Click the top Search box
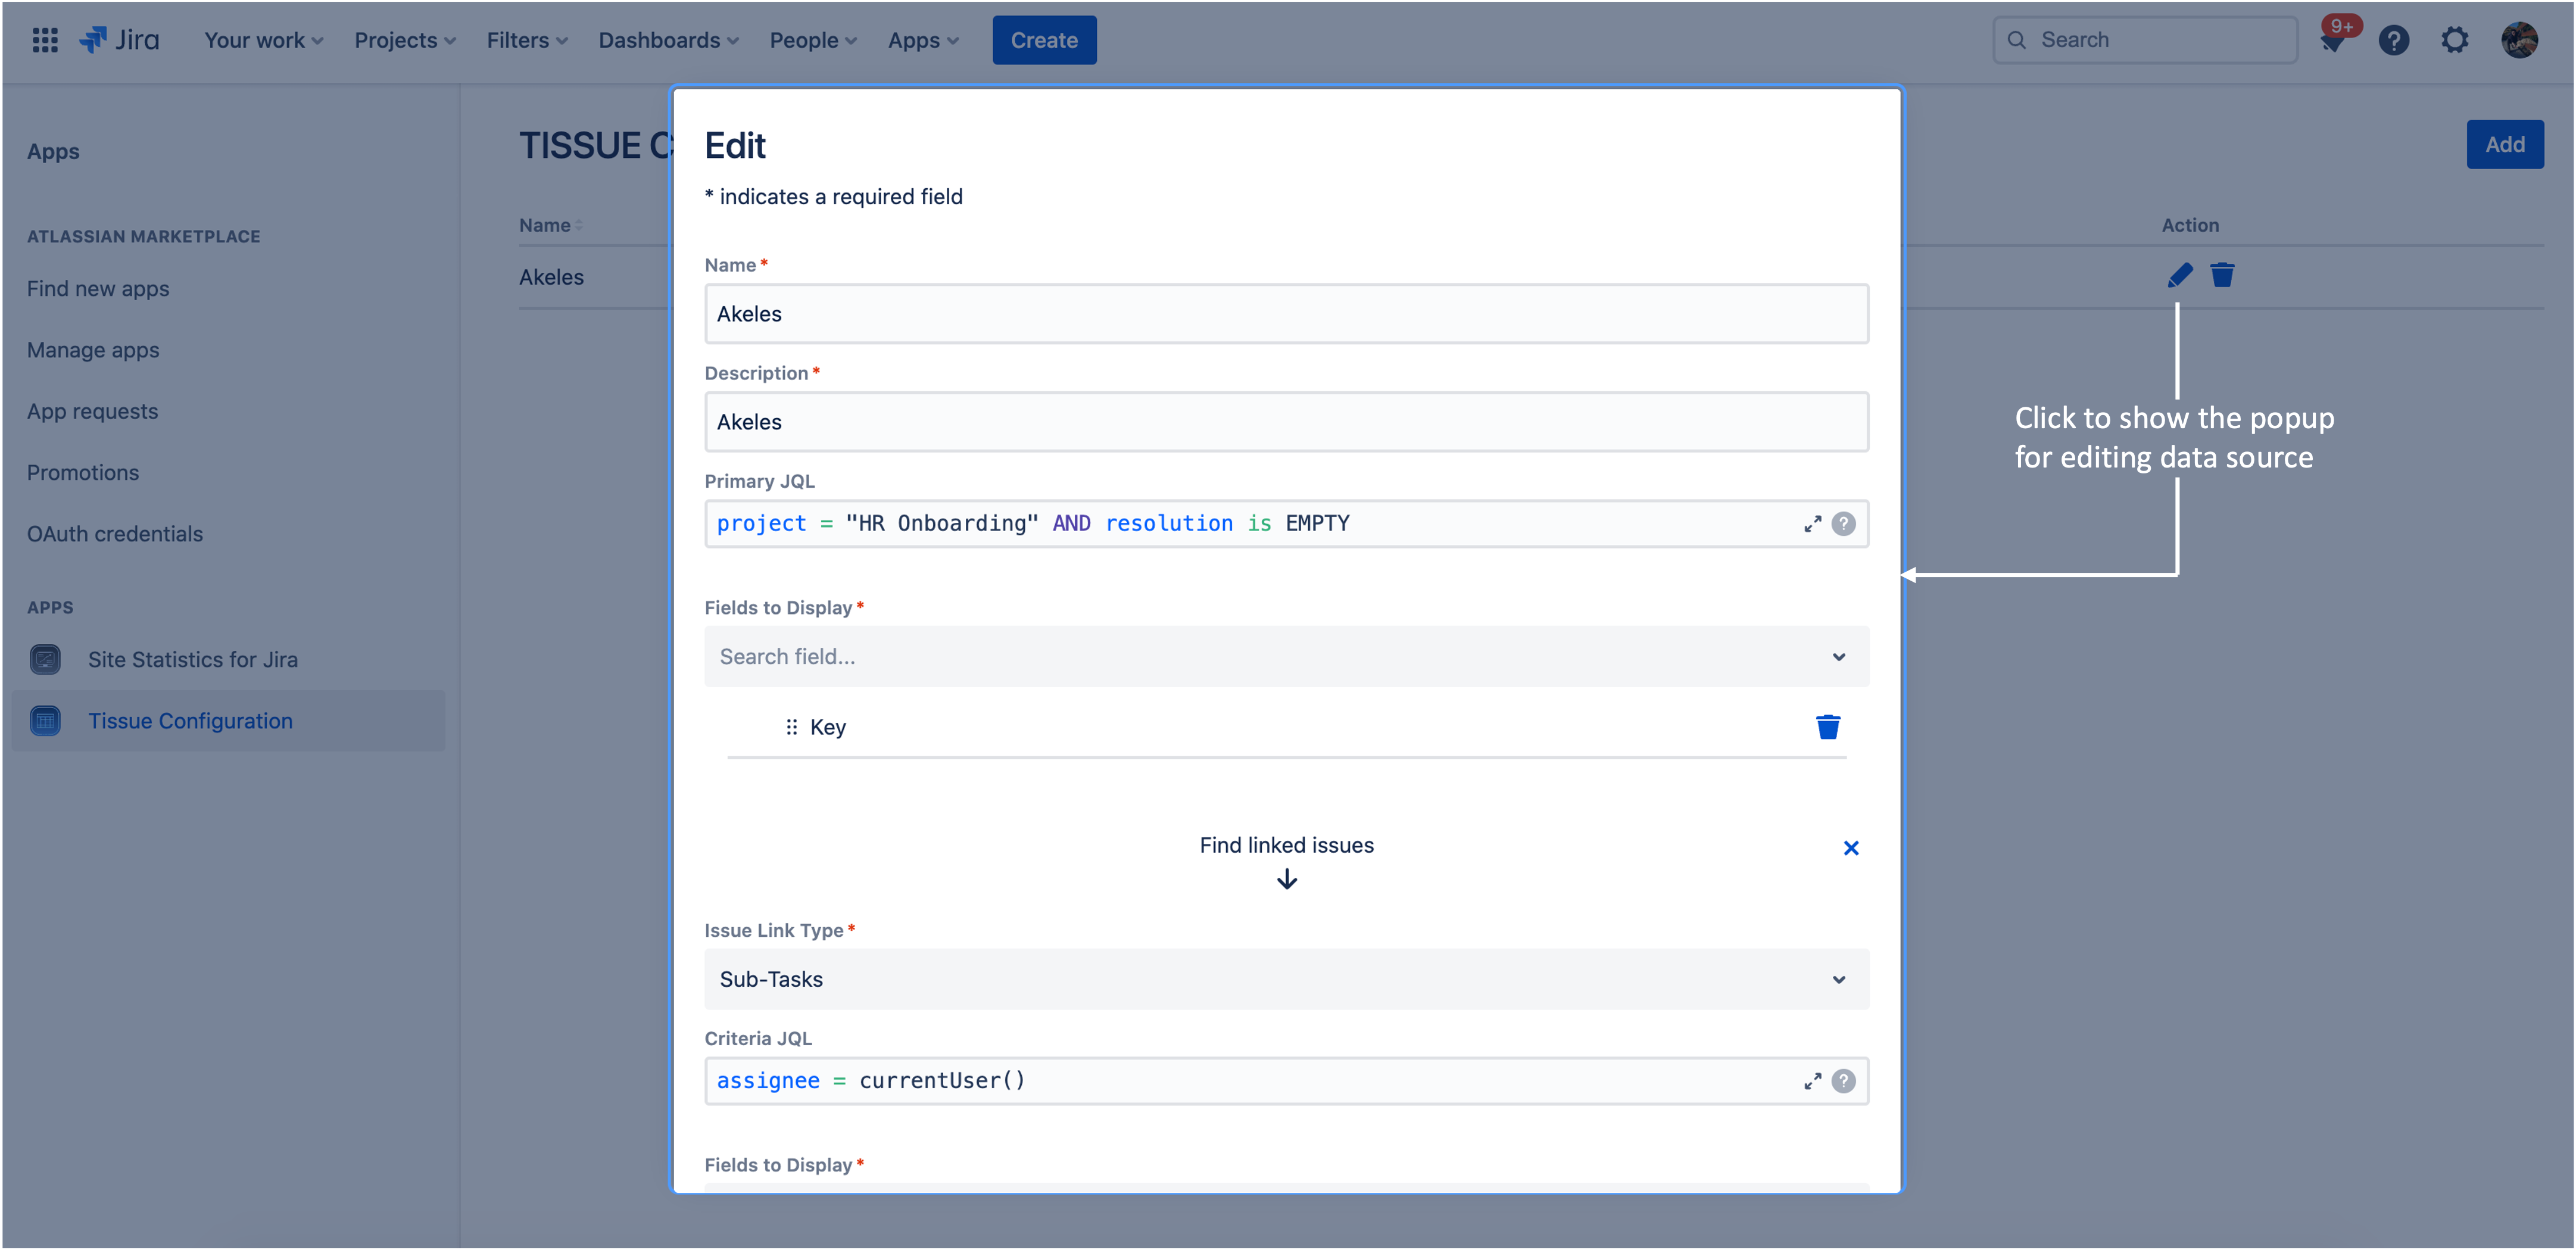This screenshot has width=2576, height=1250. click(2146, 40)
